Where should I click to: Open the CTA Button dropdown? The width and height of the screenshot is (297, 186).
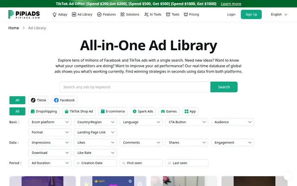click(187, 122)
